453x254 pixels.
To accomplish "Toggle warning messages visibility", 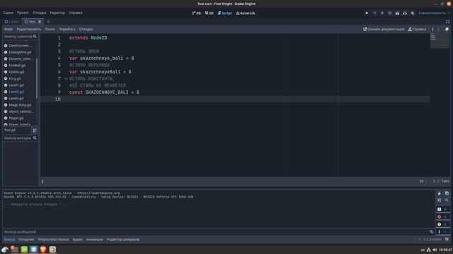I will coord(442,224).
